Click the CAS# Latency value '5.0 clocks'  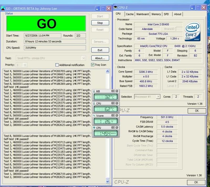tap(167, 127)
